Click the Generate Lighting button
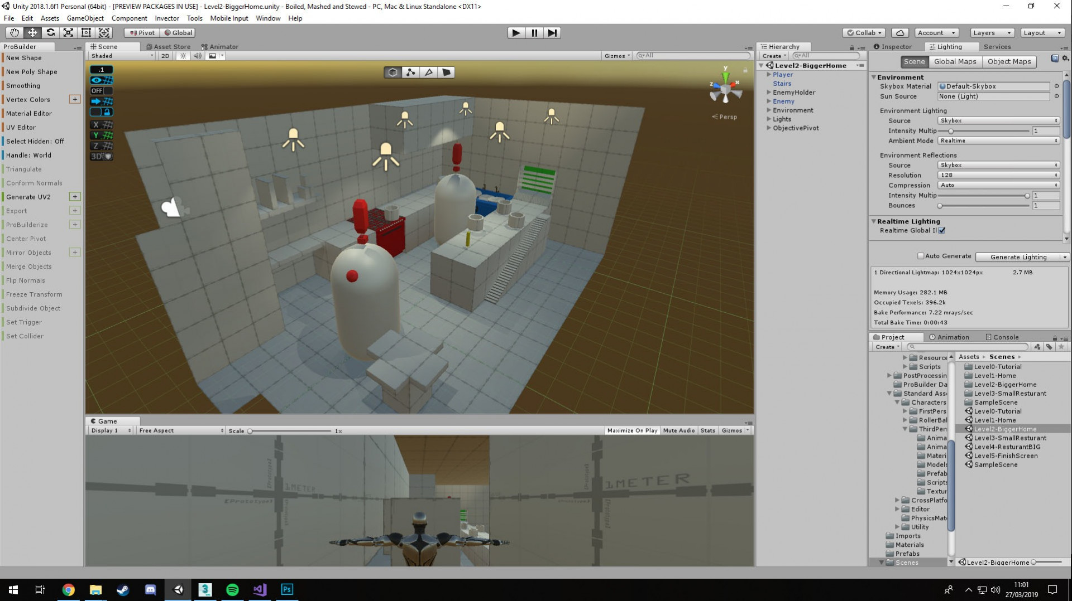This screenshot has height=601, width=1072. [1018, 257]
